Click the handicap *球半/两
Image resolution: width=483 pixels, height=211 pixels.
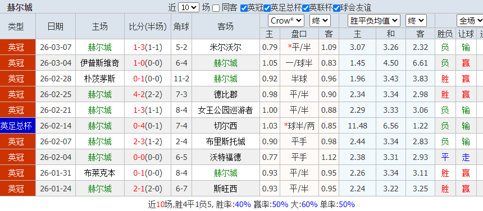tap(299, 126)
